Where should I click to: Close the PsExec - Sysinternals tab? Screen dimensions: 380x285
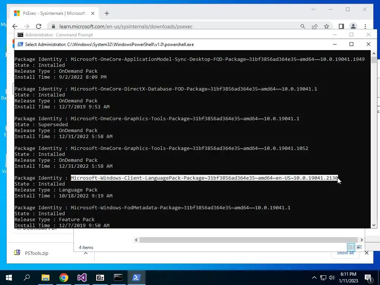click(x=92, y=13)
